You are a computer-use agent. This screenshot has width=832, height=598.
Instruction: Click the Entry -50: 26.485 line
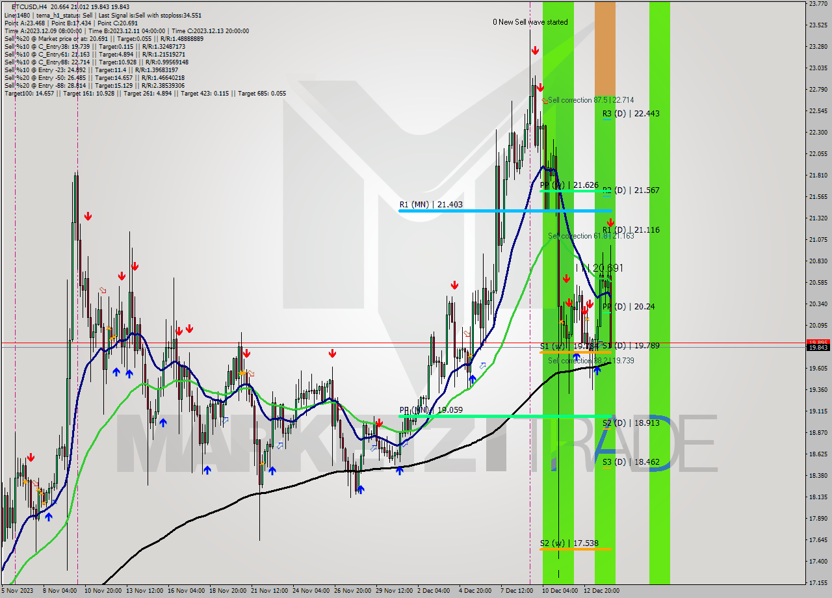point(95,77)
